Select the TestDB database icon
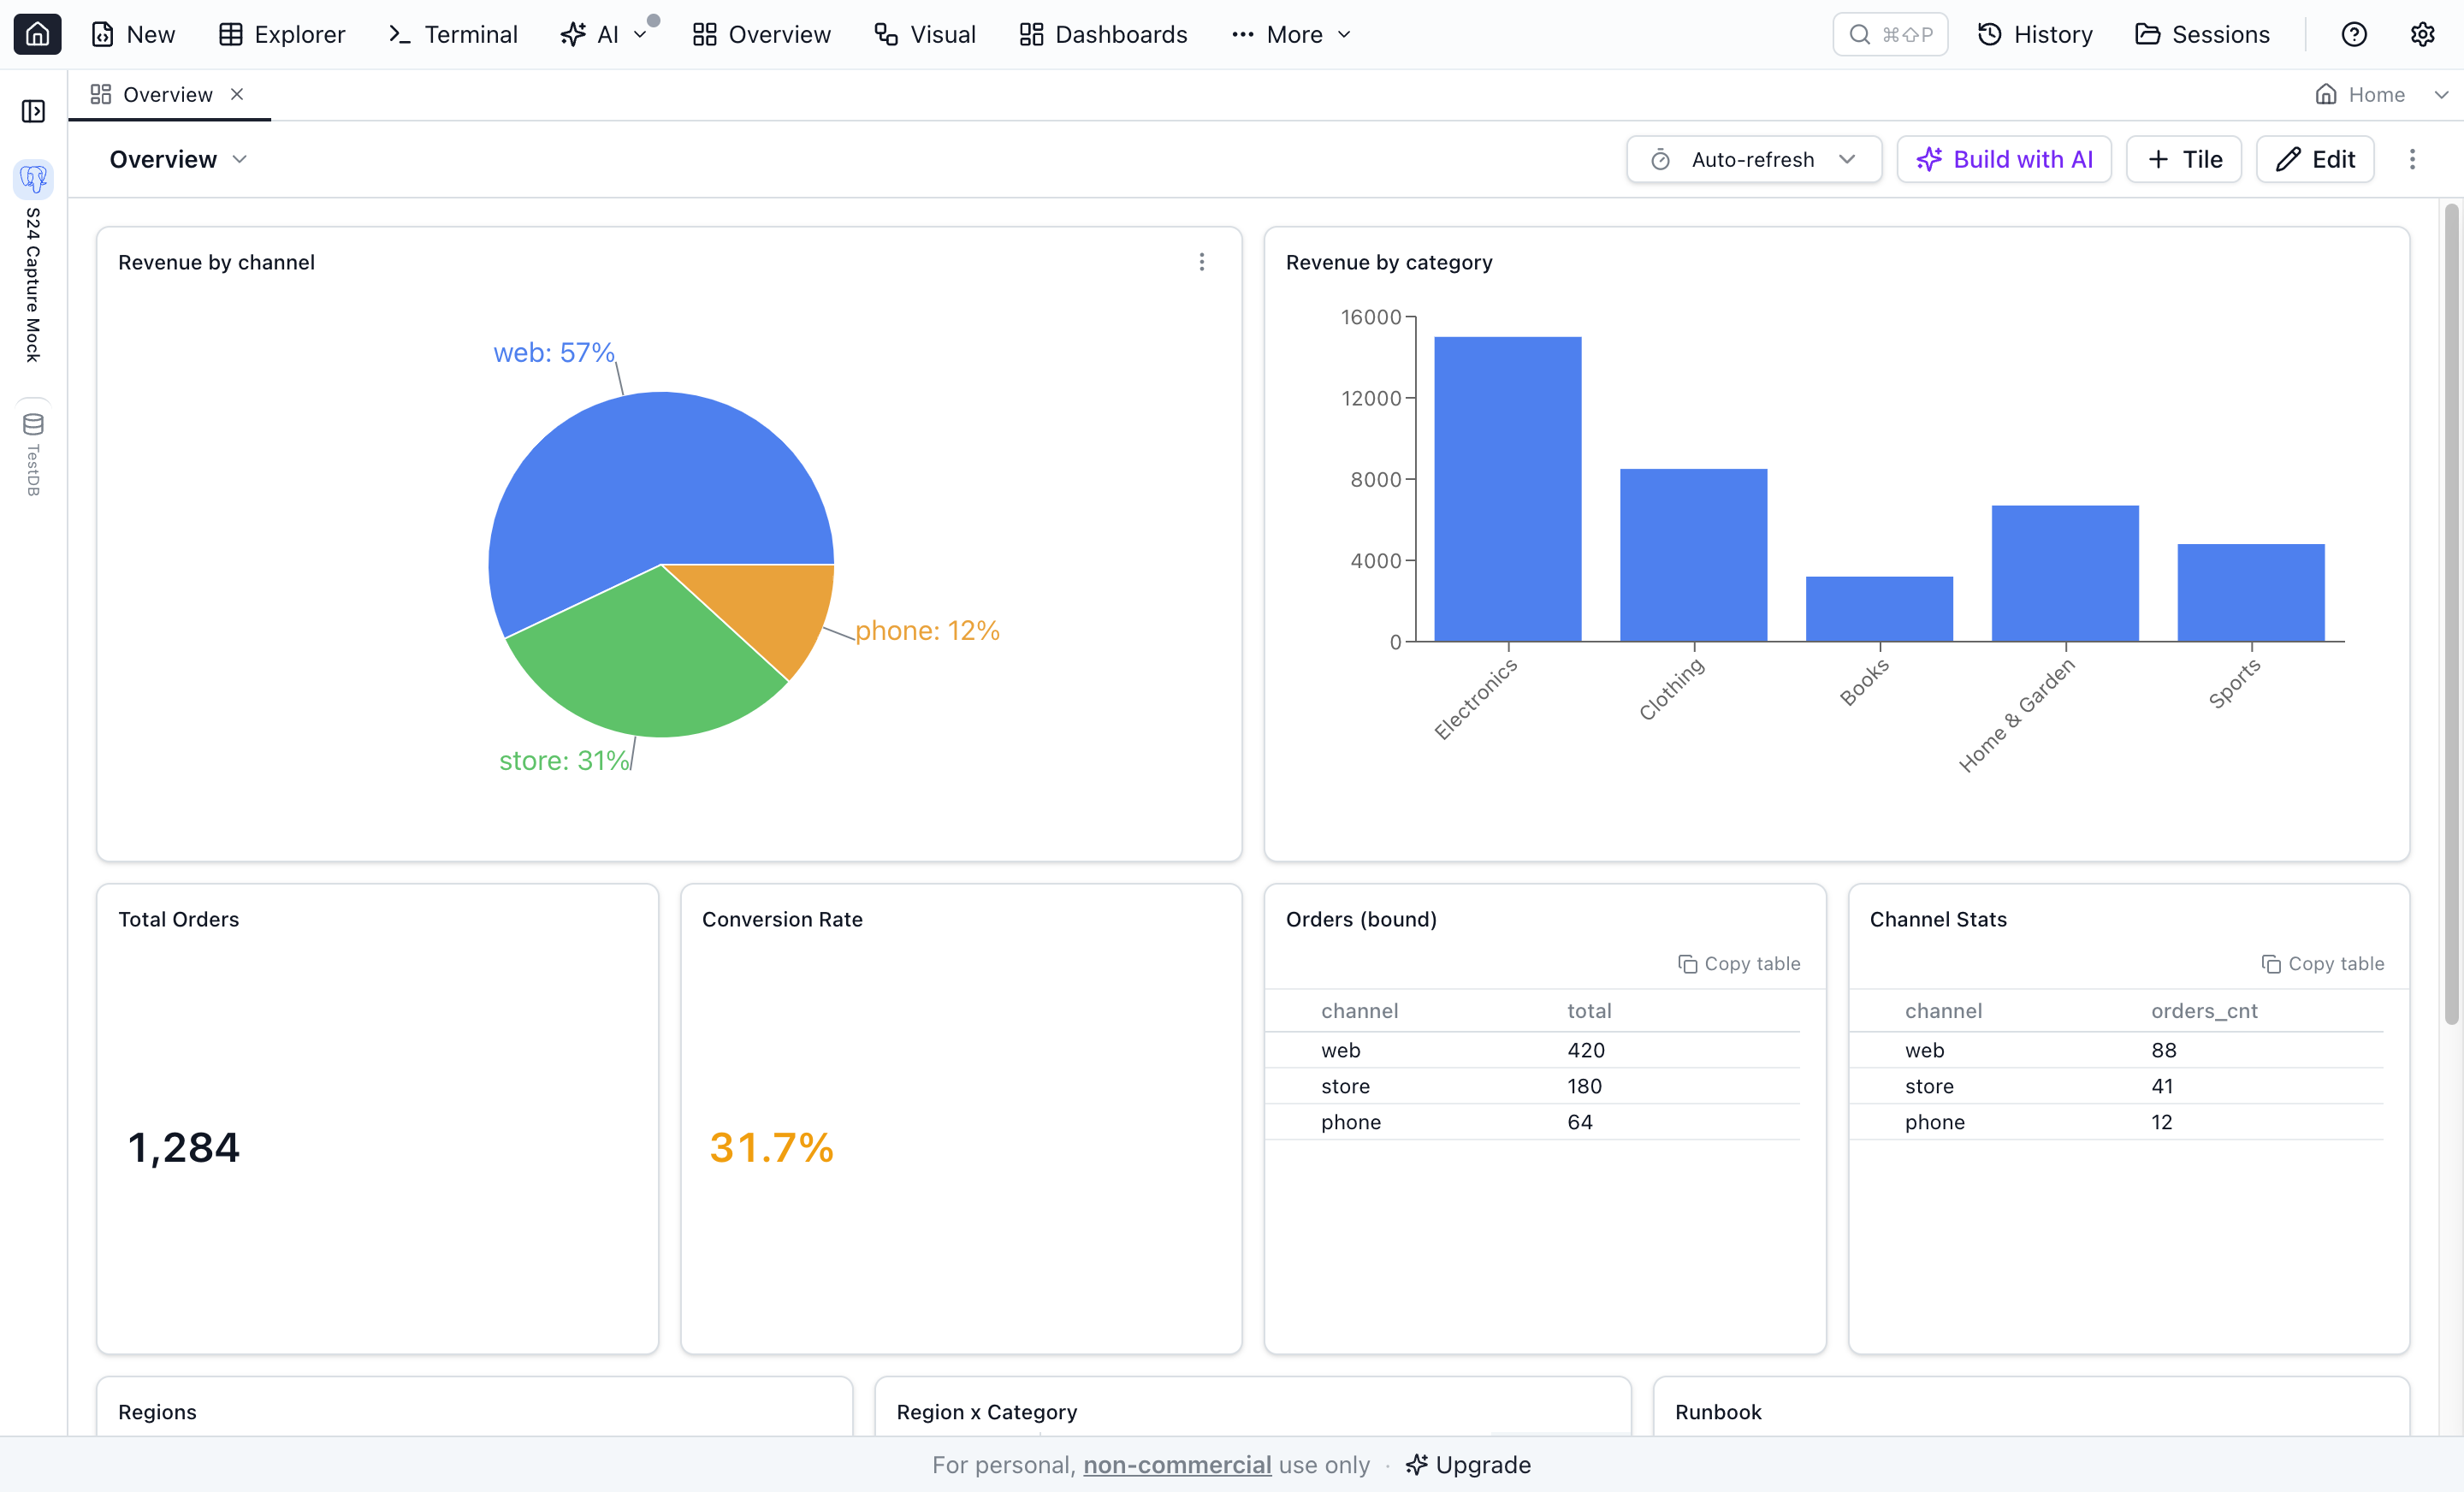The image size is (2464, 1492). (x=33, y=424)
